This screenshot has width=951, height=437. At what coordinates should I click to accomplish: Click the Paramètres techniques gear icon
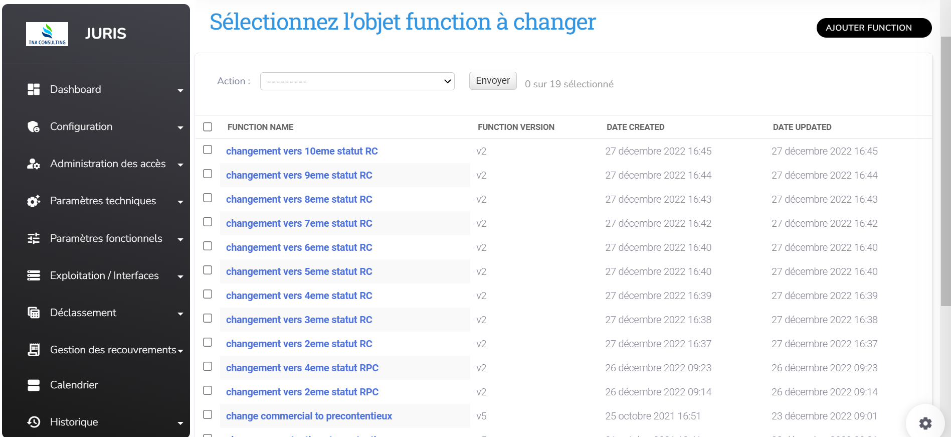click(x=34, y=201)
